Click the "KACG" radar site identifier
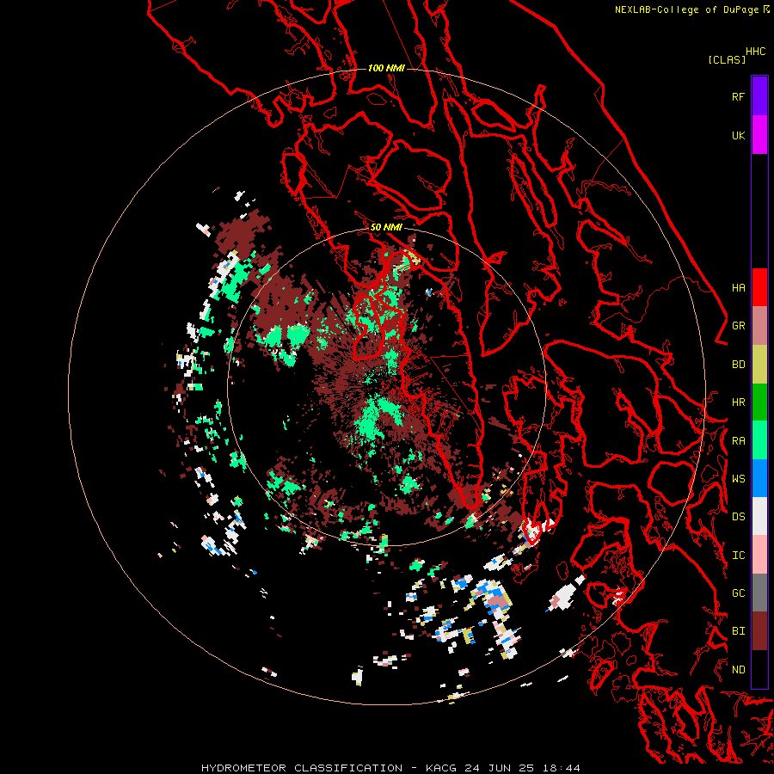774x774 pixels. [441, 768]
